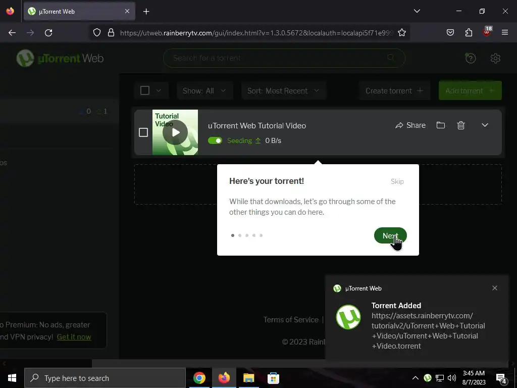Click the address bar URL

point(256,33)
